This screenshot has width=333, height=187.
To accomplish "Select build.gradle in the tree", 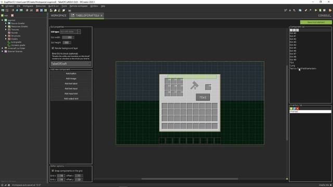I will [x=16, y=42].
